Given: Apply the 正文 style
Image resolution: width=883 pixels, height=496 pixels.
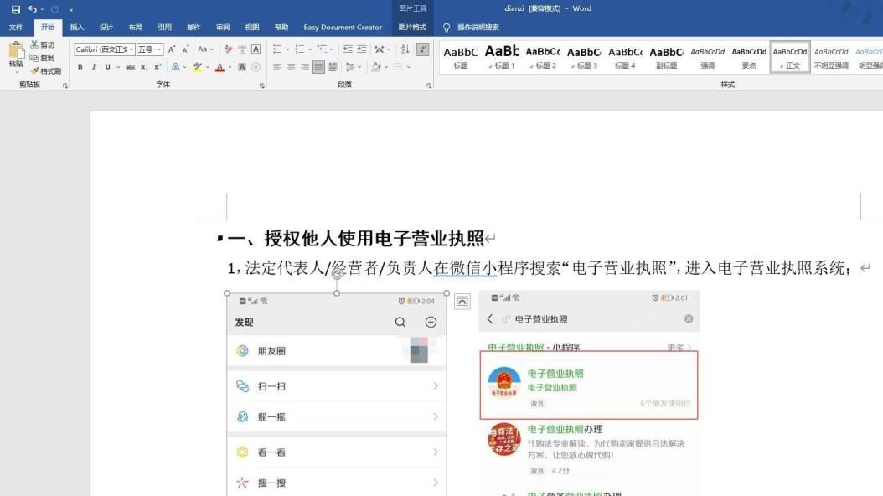Looking at the screenshot, I should pos(790,57).
